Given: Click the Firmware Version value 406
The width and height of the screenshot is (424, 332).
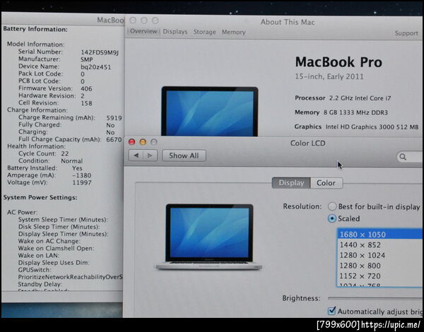Looking at the screenshot, I should click(86, 89).
